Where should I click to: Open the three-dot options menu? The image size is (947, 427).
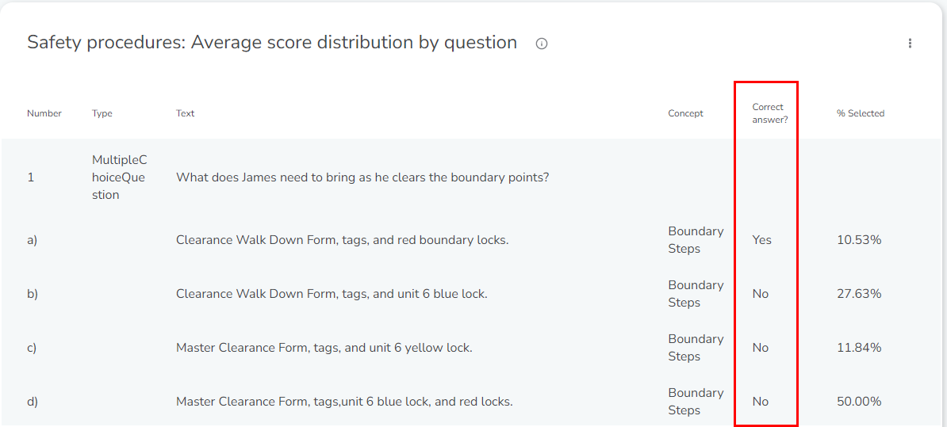pyautogui.click(x=910, y=44)
